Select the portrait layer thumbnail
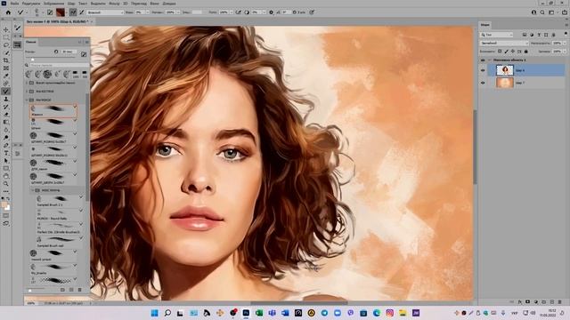 click(x=505, y=70)
